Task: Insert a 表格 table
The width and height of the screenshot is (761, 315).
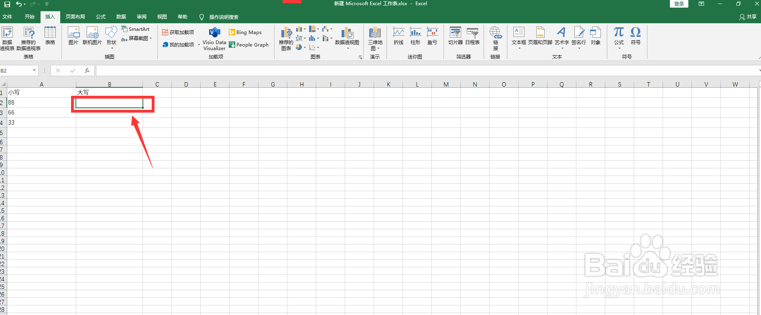Action: pos(50,36)
